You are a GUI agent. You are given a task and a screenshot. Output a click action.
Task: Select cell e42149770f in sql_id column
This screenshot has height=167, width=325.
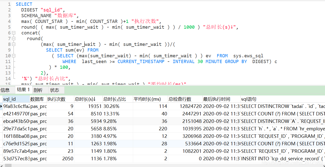click(16, 114)
